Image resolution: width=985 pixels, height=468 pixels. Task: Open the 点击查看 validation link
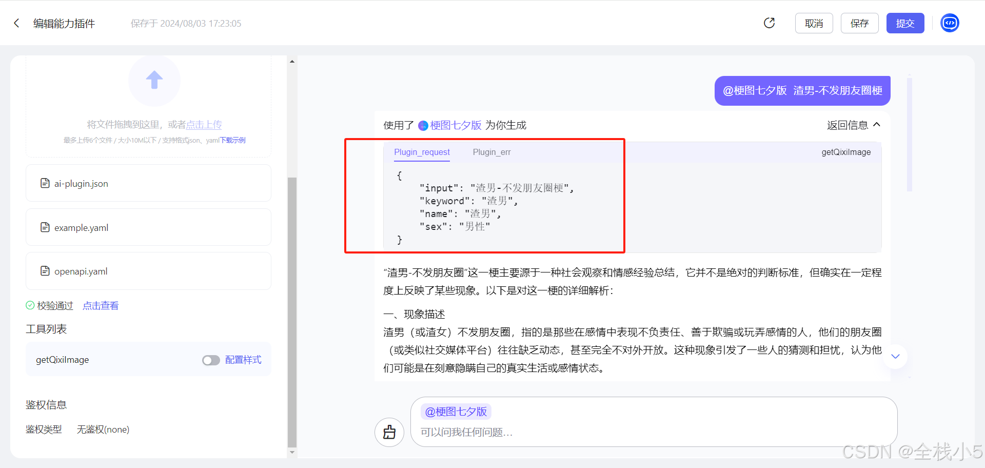(101, 305)
